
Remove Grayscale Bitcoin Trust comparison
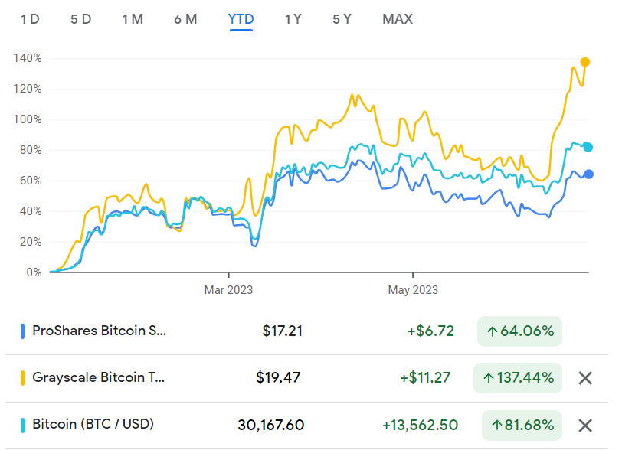pos(585,378)
